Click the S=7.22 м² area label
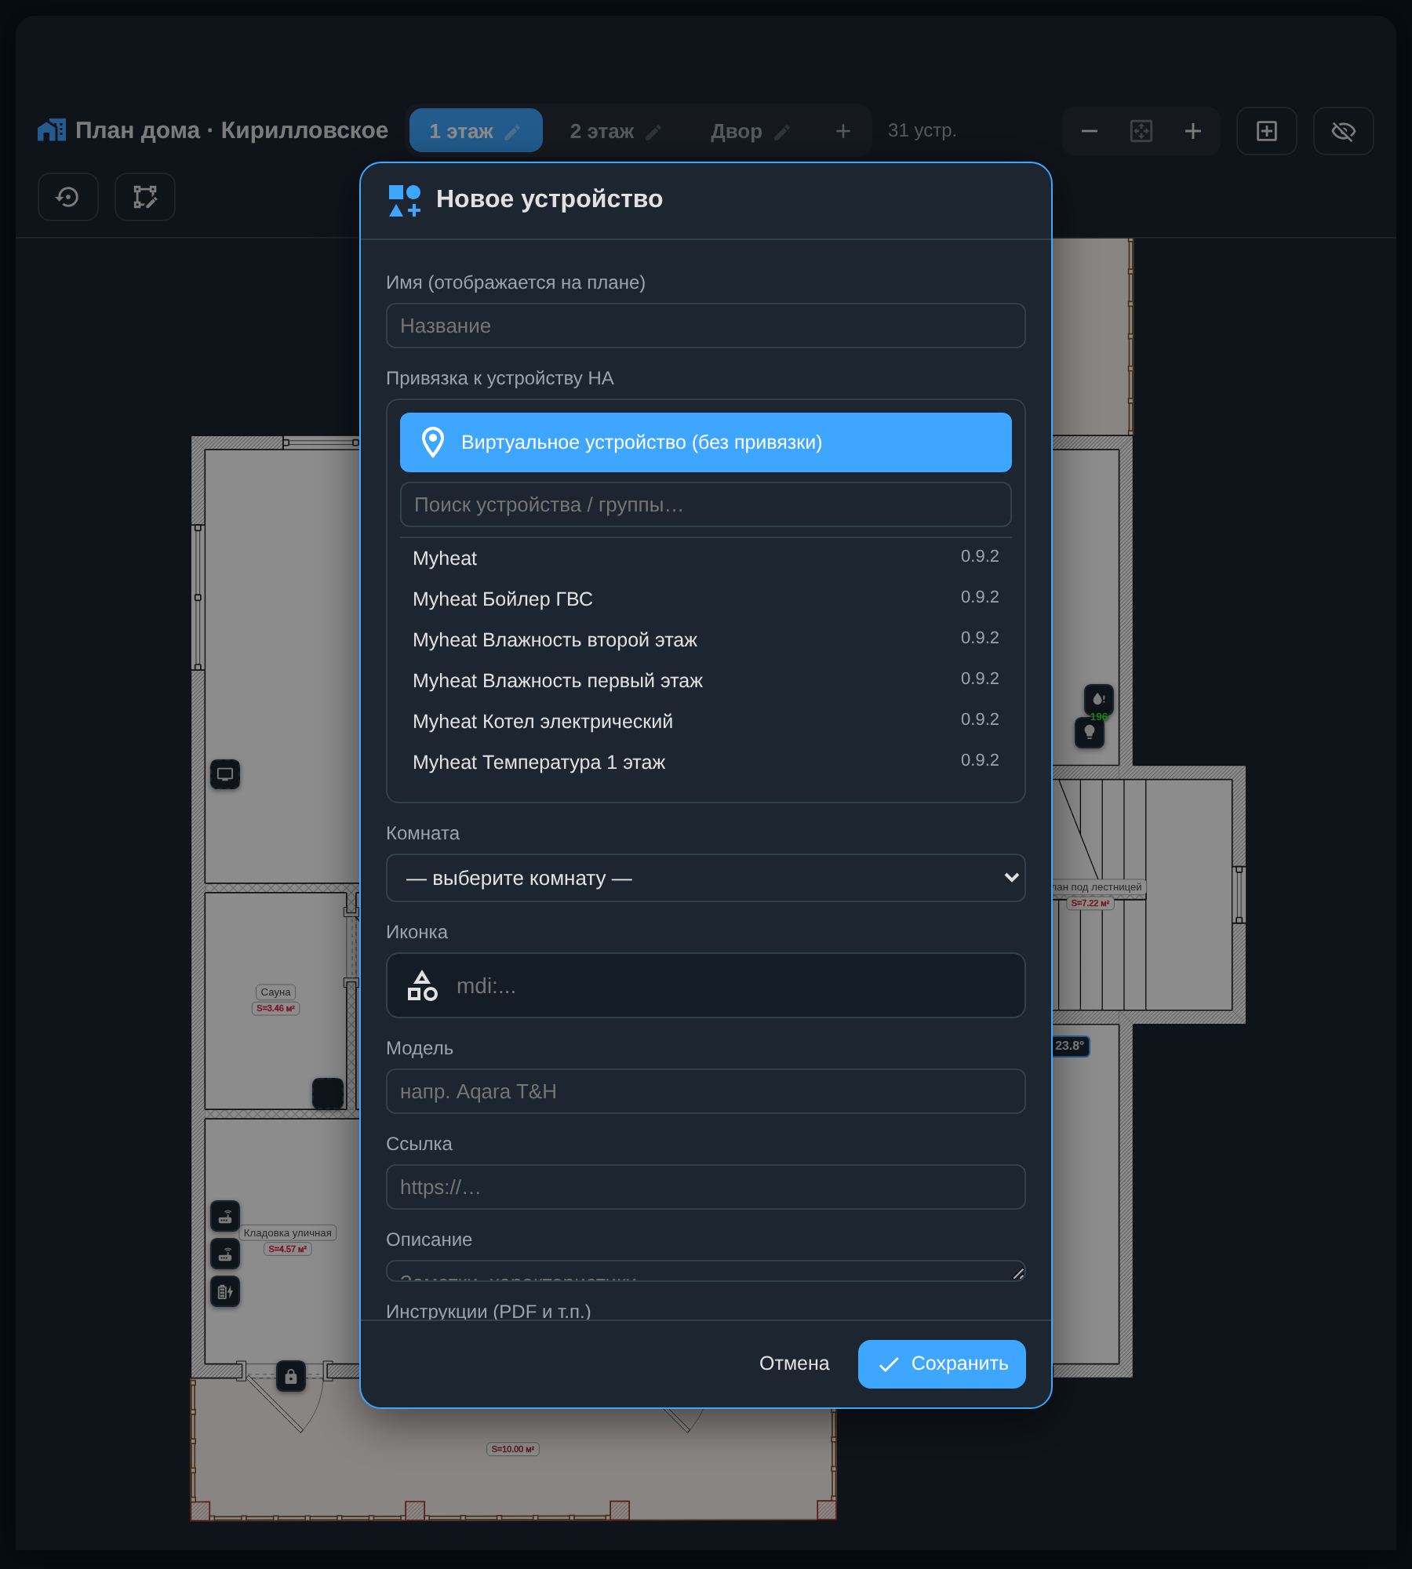The height and width of the screenshot is (1569, 1412). [1090, 903]
